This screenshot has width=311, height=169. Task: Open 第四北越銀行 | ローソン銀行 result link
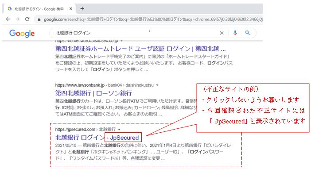click(x=93, y=93)
